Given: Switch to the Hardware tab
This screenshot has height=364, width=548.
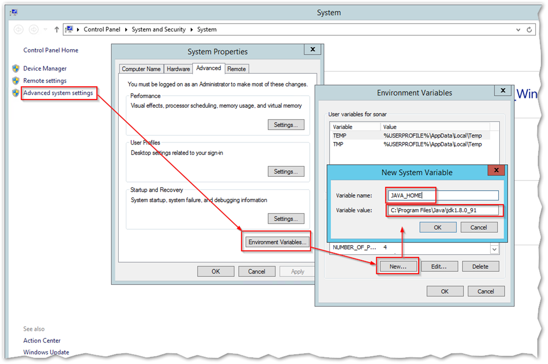Looking at the screenshot, I should [178, 69].
